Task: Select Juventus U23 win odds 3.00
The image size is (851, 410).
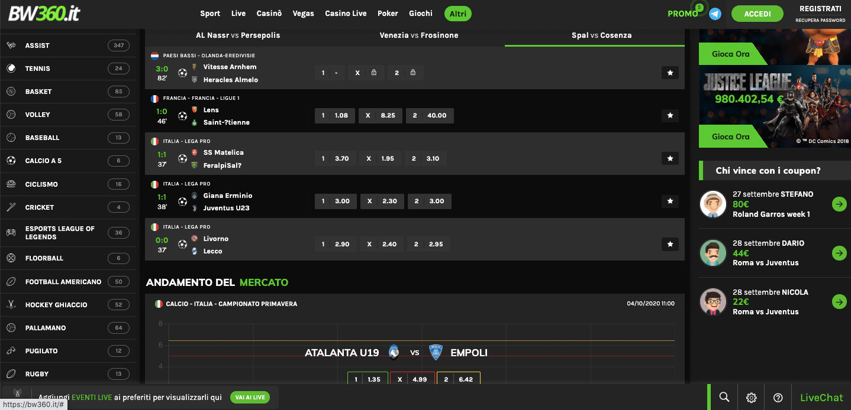Action: (x=430, y=201)
